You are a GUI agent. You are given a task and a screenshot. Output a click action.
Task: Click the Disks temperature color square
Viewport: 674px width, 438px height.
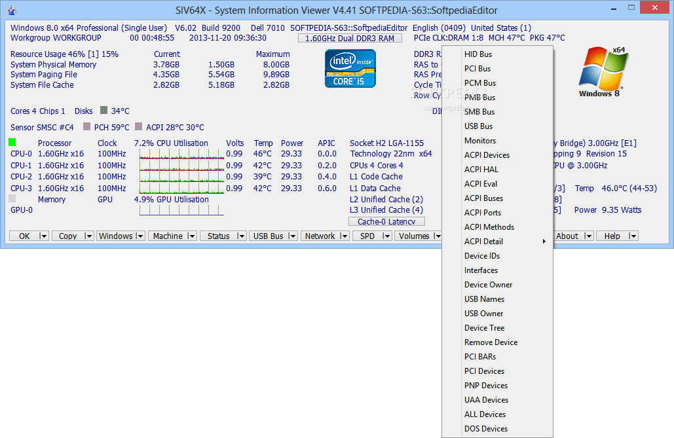tap(103, 110)
